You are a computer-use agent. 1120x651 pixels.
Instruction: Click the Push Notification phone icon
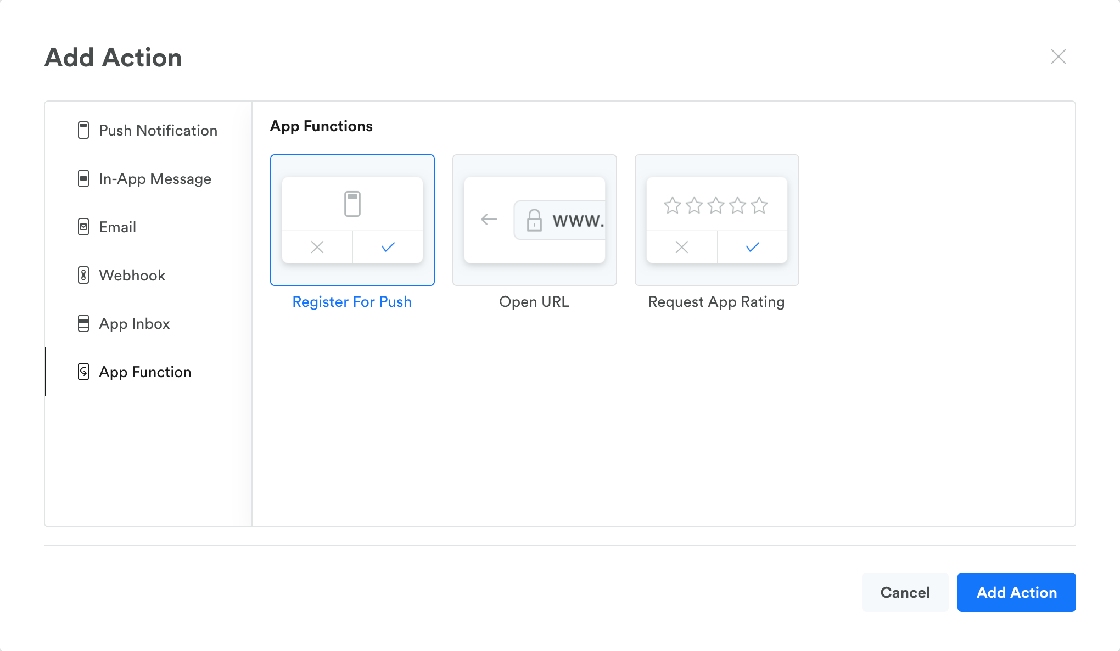tap(83, 131)
